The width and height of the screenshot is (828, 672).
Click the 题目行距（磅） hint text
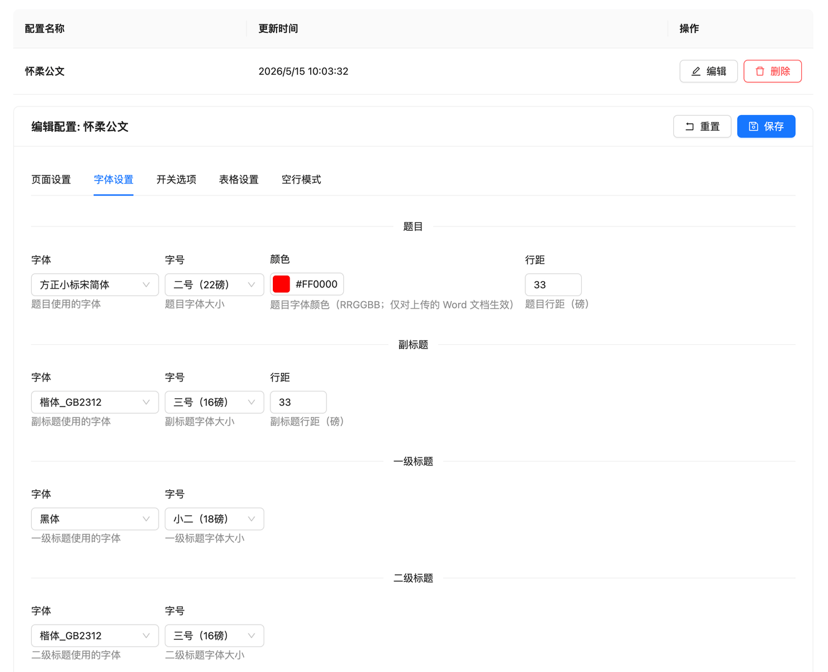click(557, 304)
